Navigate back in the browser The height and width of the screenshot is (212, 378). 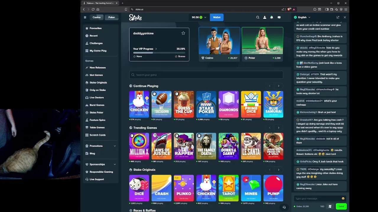84,9
